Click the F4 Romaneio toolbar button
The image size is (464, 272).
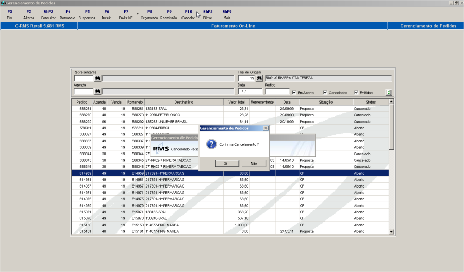(x=68, y=14)
